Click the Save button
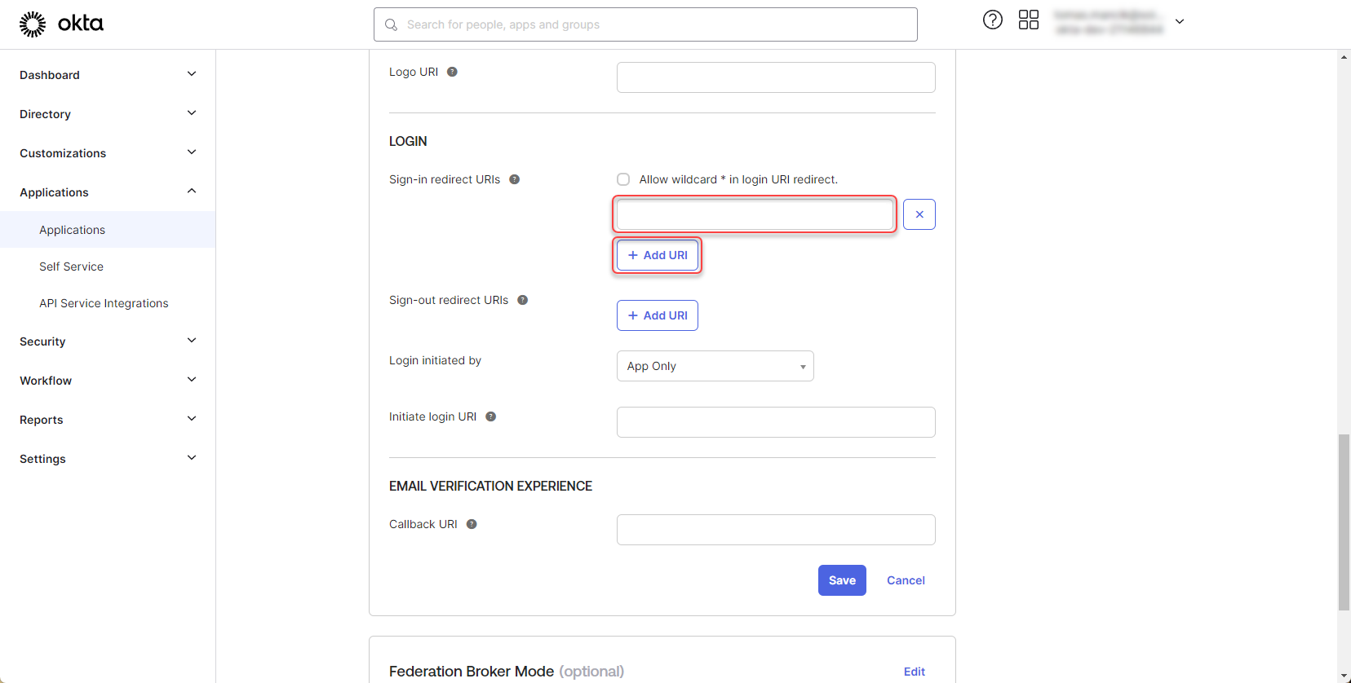Viewport: 1351px width, 683px height. coord(841,580)
